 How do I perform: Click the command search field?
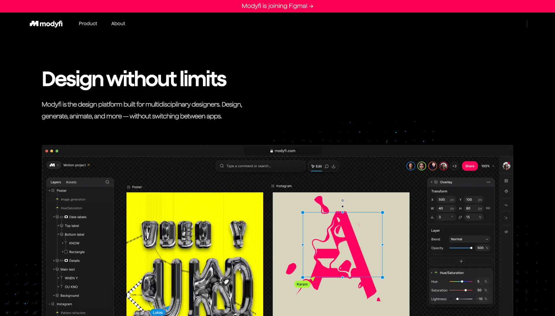260,166
